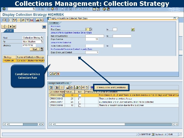
Task: Click the red X cancel button in the dialog footer
Action: (58, 74)
